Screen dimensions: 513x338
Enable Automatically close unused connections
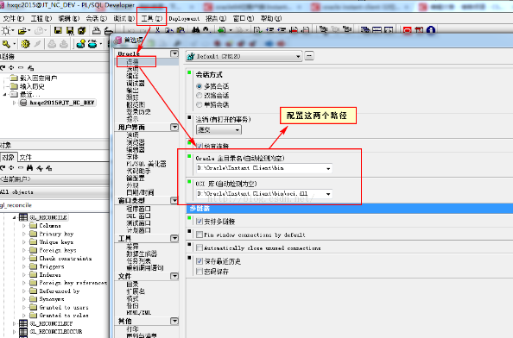[x=199, y=247]
